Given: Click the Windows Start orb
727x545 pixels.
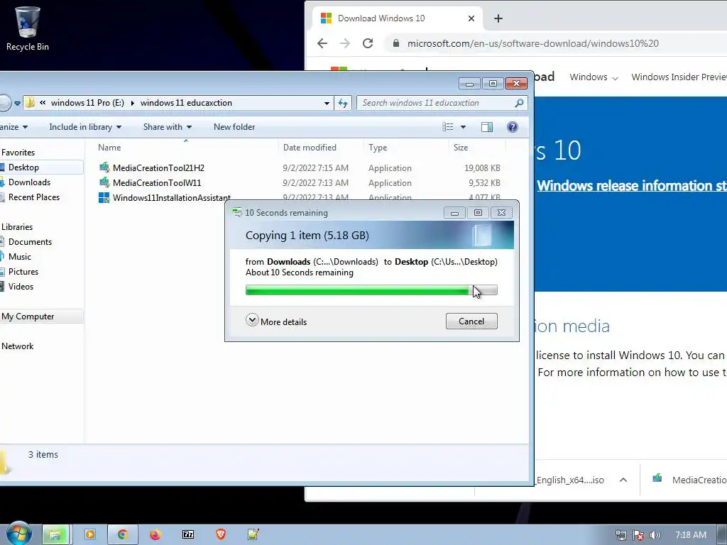Looking at the screenshot, I should [18, 534].
